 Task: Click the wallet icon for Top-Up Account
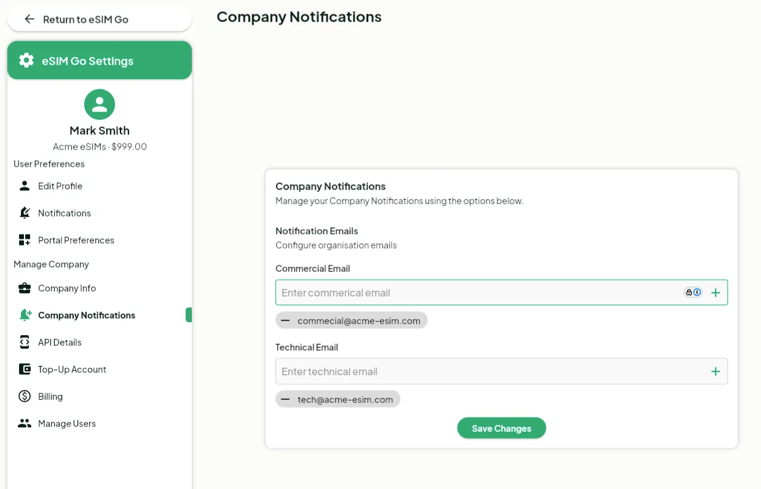point(25,369)
